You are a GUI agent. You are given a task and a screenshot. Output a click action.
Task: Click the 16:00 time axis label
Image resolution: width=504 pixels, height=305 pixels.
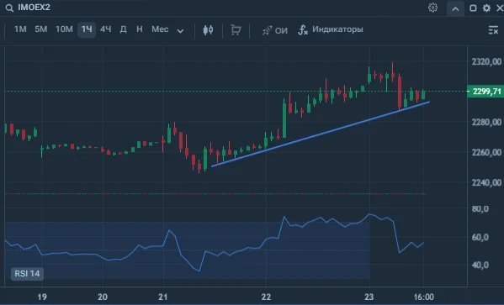click(423, 297)
